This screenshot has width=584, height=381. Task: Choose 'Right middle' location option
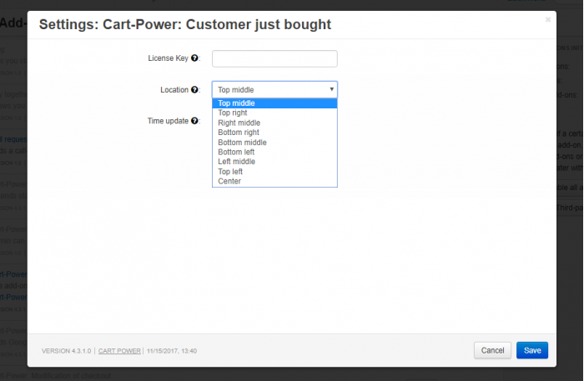[x=274, y=123]
